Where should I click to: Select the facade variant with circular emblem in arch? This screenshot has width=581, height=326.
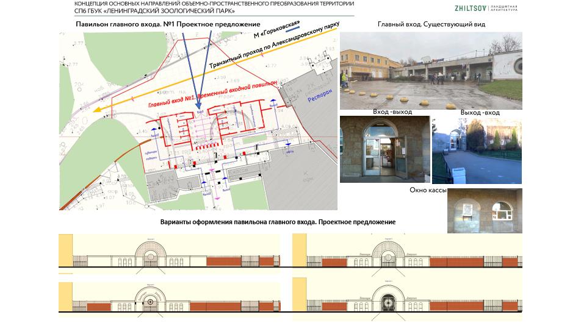(169, 299)
